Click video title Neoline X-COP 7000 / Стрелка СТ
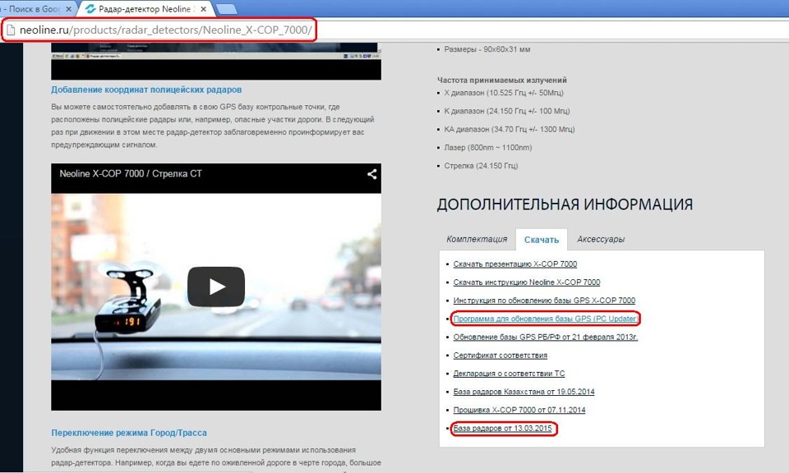The image size is (789, 473). point(131,173)
